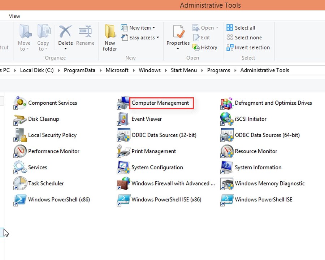Select the Print Management icon
Image resolution: width=325 pixels, height=260 pixels.
[123, 151]
